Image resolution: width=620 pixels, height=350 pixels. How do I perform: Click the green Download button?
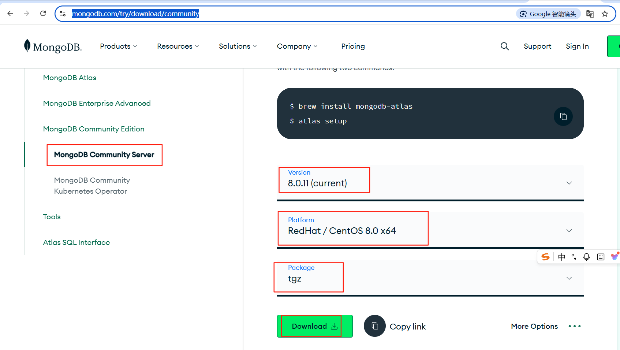click(315, 326)
